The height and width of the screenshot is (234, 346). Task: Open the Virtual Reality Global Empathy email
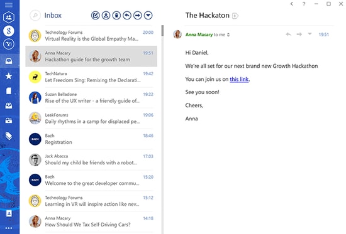coord(91,36)
